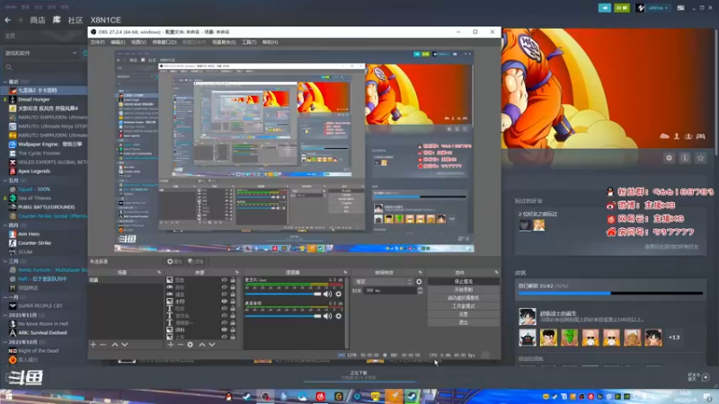Adjust 桌面音频 volume slider
719x404 pixels.
tap(282, 316)
